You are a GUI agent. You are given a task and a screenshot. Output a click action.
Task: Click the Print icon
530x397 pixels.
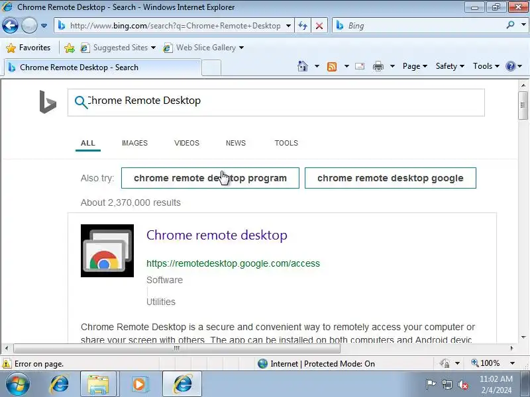378,66
